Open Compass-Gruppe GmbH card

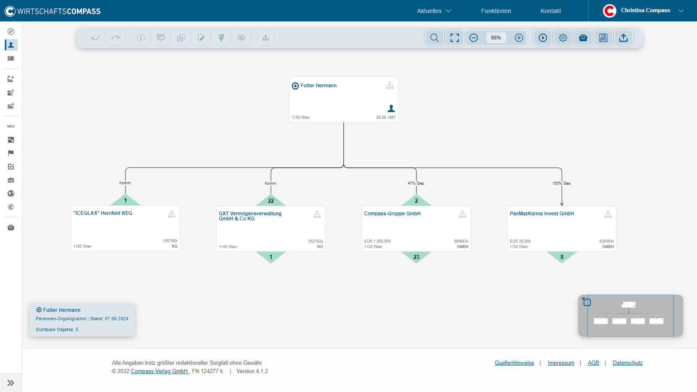coord(392,214)
